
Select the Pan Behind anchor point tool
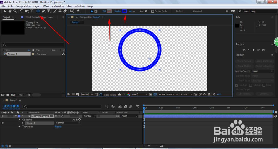32,11
